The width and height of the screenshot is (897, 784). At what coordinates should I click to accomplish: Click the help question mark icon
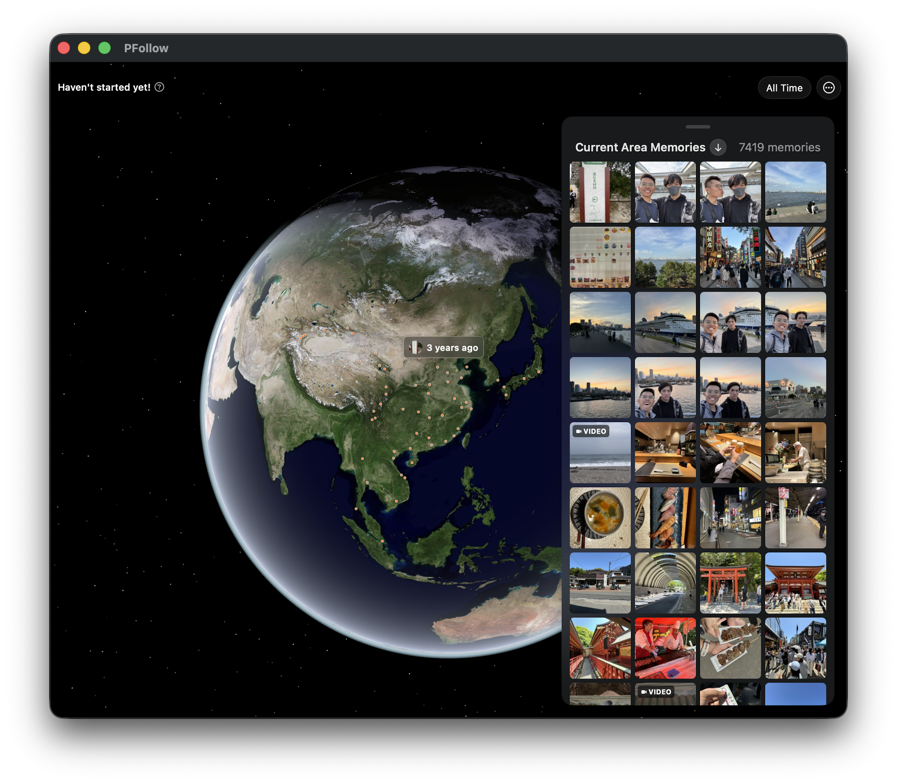click(x=159, y=87)
